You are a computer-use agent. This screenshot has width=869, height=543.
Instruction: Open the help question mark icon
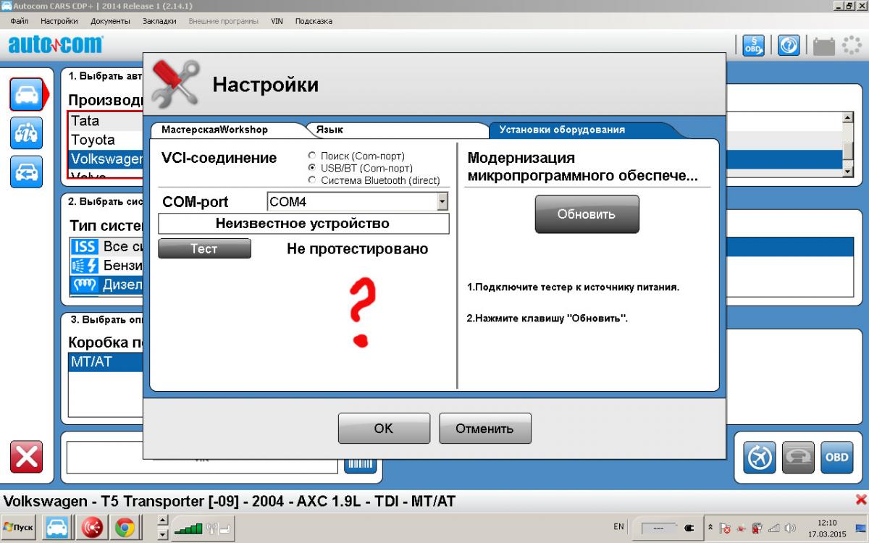pos(789,46)
